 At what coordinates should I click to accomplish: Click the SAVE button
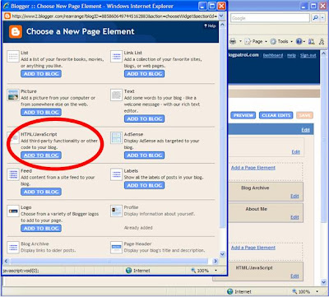(x=304, y=115)
